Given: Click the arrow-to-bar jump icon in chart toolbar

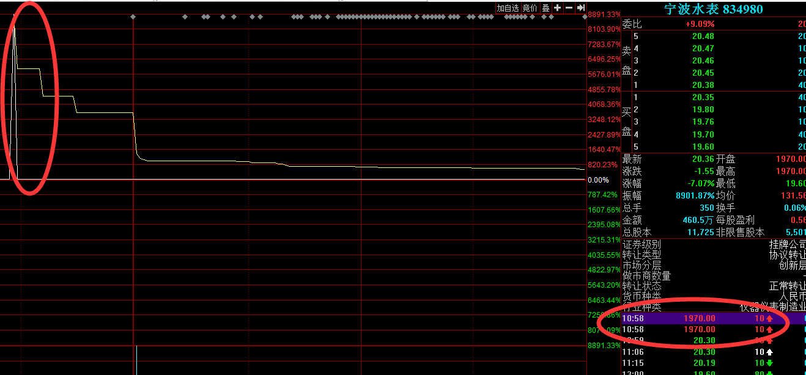Looking at the screenshot, I should pyautogui.click(x=580, y=8).
